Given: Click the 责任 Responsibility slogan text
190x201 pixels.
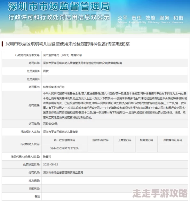Looking at the screenshot, I should (138, 19).
